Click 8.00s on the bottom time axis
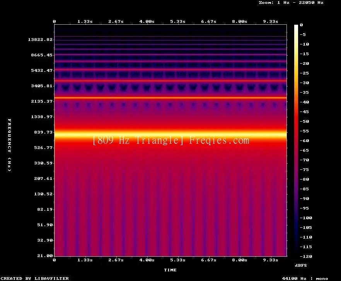Viewport: 341px width, 281px height. pyautogui.click(x=239, y=260)
